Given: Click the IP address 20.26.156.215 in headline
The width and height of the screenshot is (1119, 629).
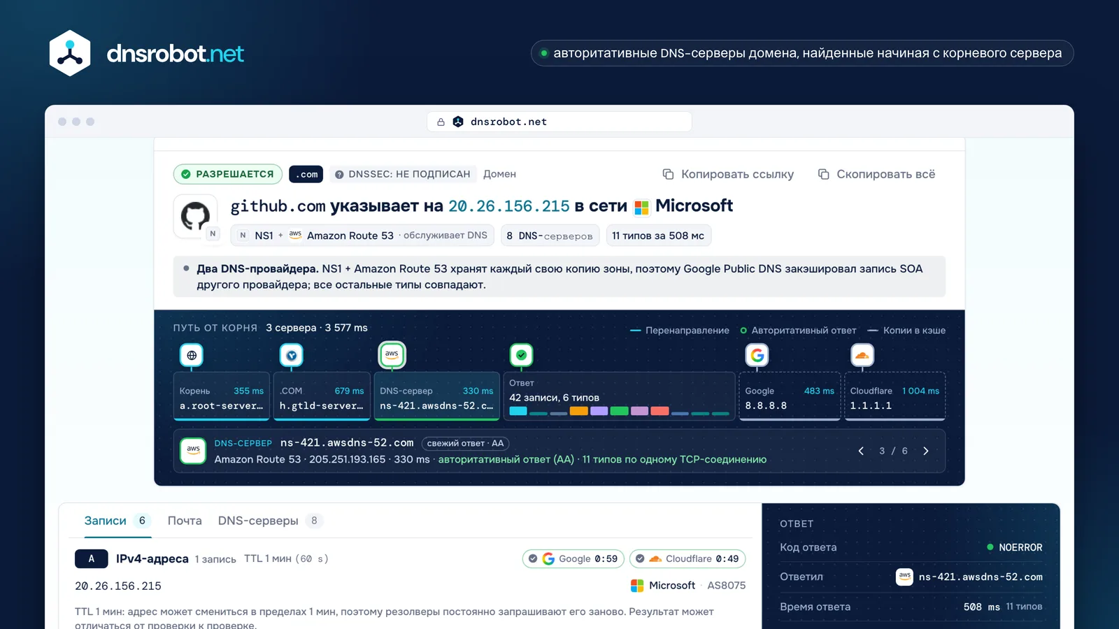Looking at the screenshot, I should [509, 206].
